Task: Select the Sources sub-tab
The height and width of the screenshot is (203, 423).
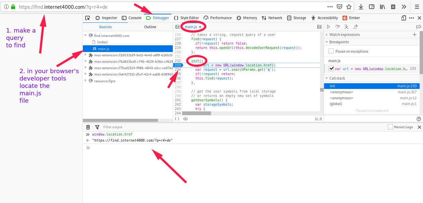Action: (105, 27)
